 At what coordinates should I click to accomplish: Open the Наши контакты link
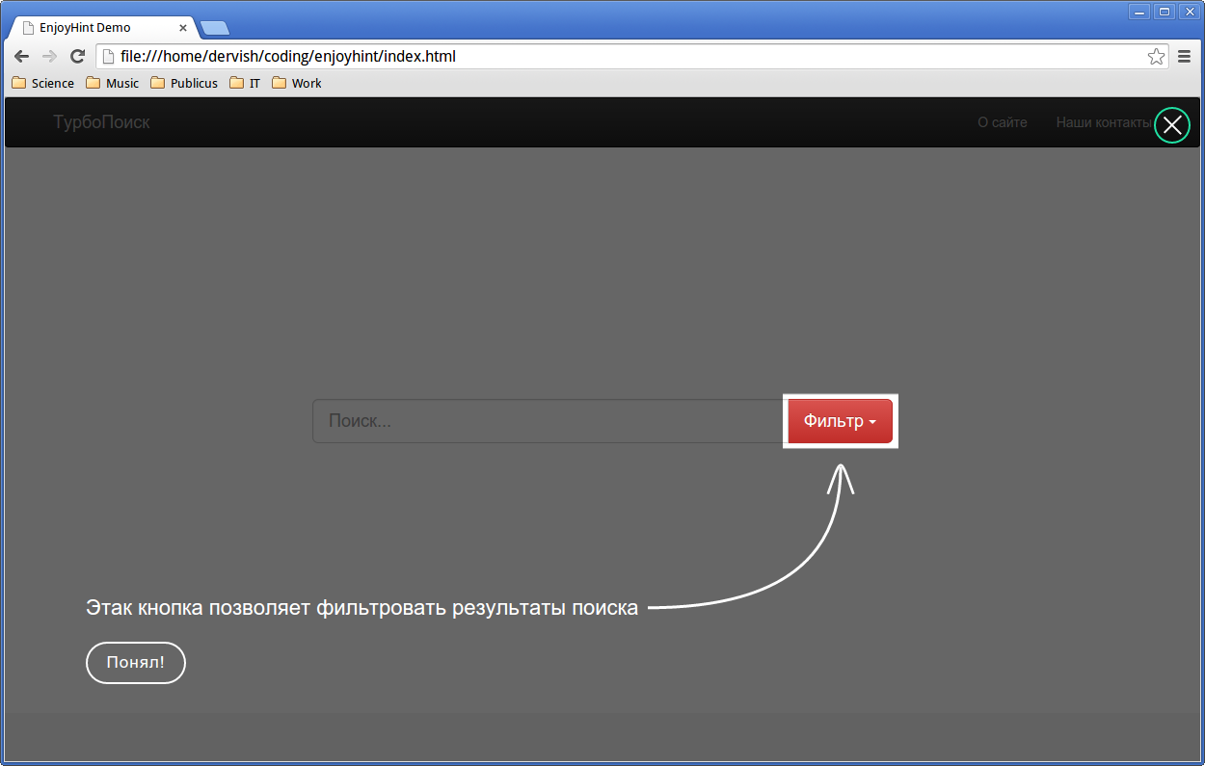[x=1103, y=122]
